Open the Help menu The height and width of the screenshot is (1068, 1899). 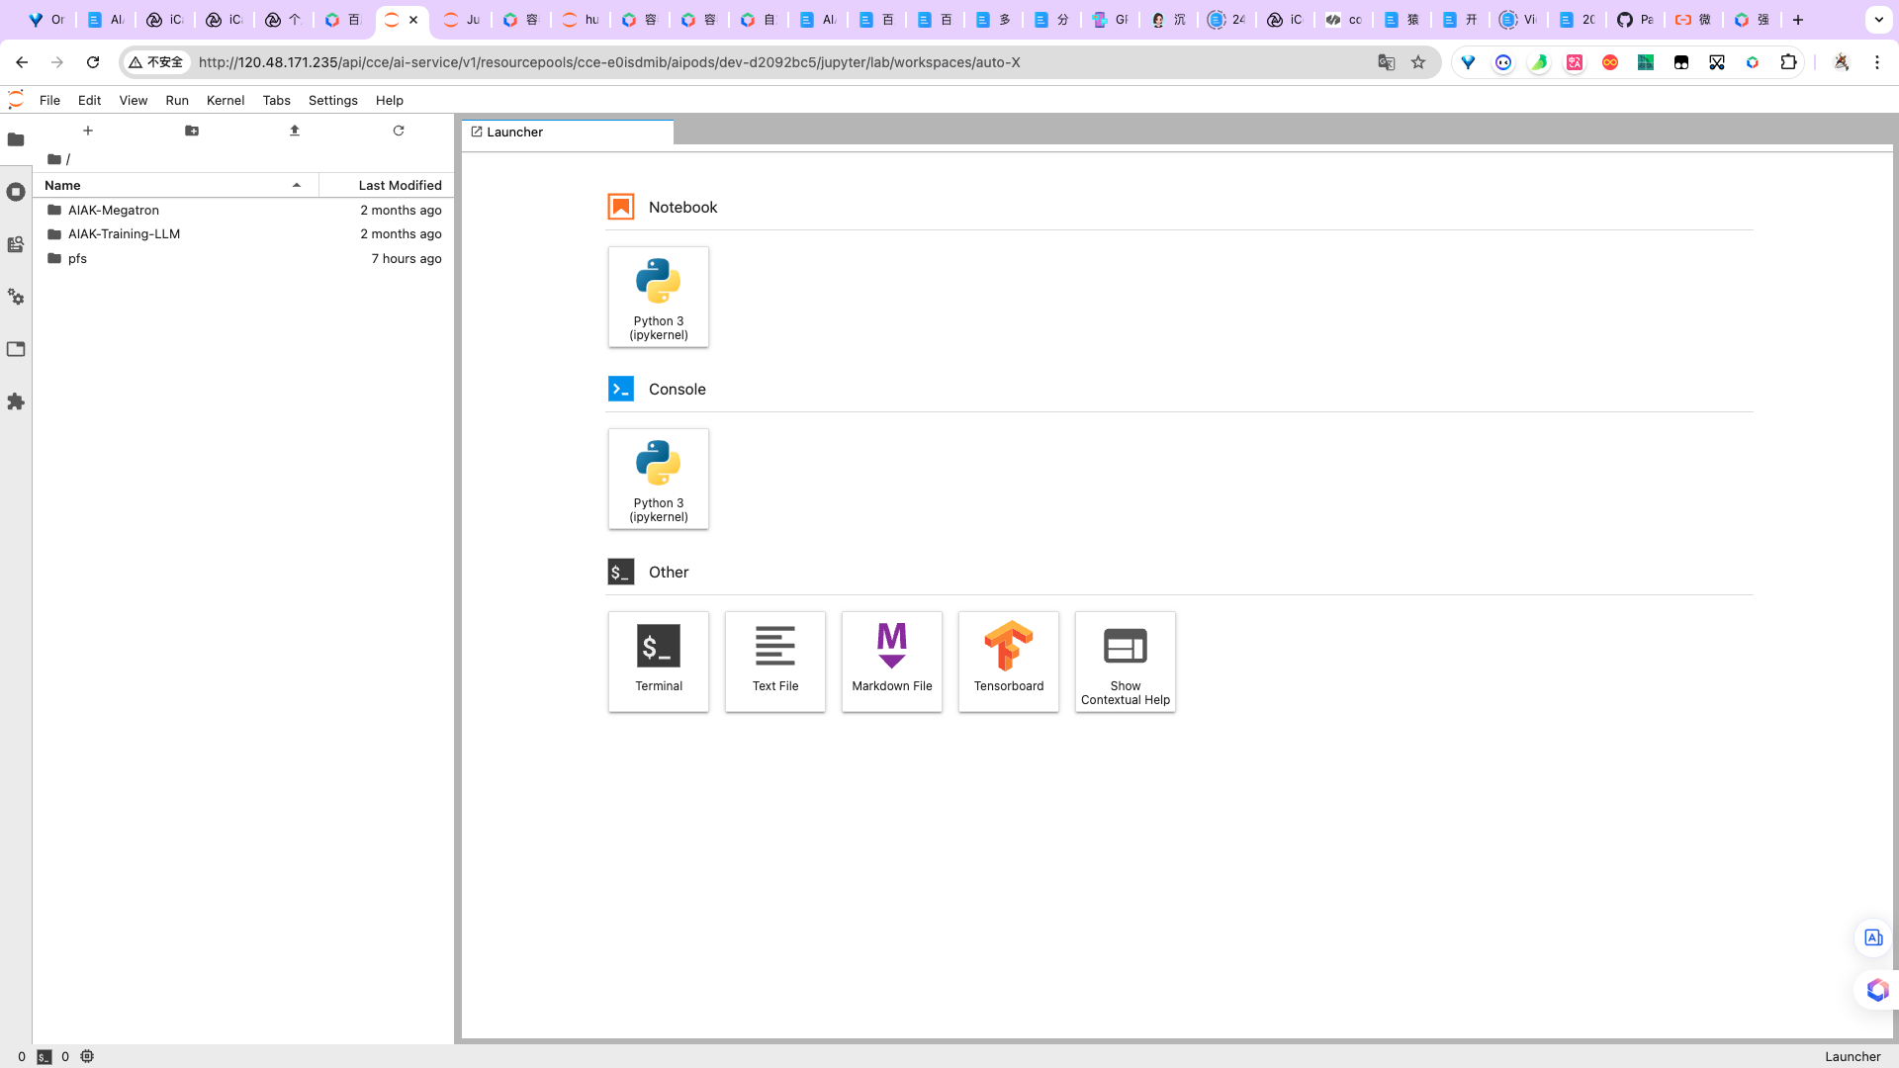[x=390, y=100]
